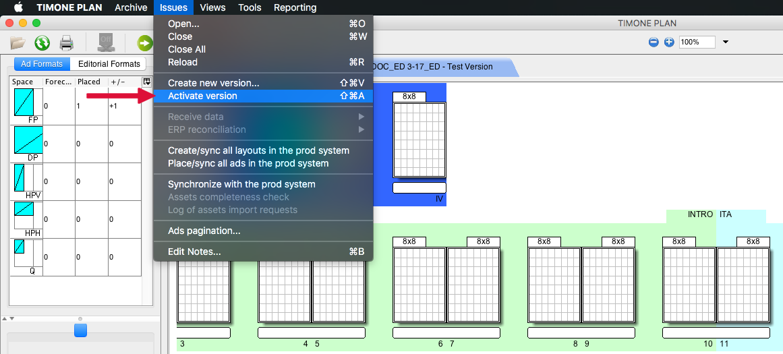Select the DP ad format icon
This screenshot has height=354, width=783.
(x=28, y=140)
